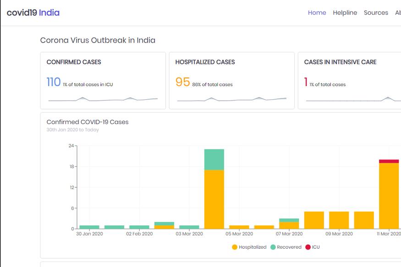Click the 'CONFIRMED CASES' card title
This screenshot has width=401, height=267.
point(74,62)
